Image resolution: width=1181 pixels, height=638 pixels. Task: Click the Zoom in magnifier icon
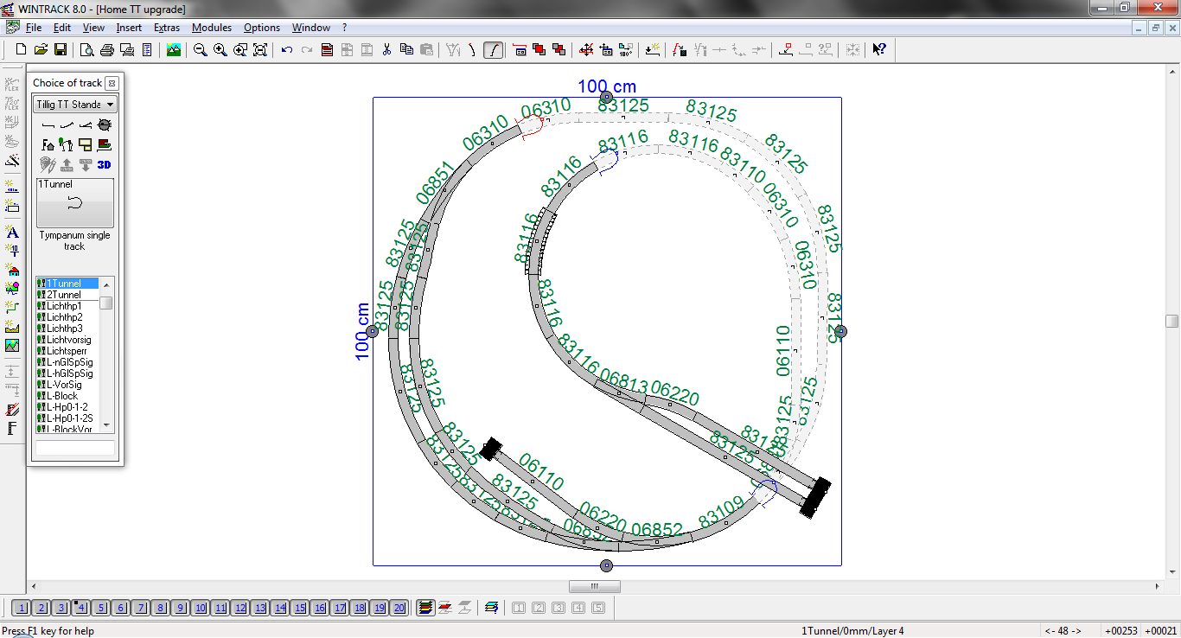(x=220, y=50)
